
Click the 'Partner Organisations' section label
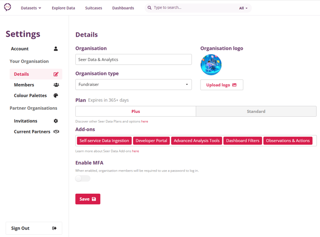point(33,108)
